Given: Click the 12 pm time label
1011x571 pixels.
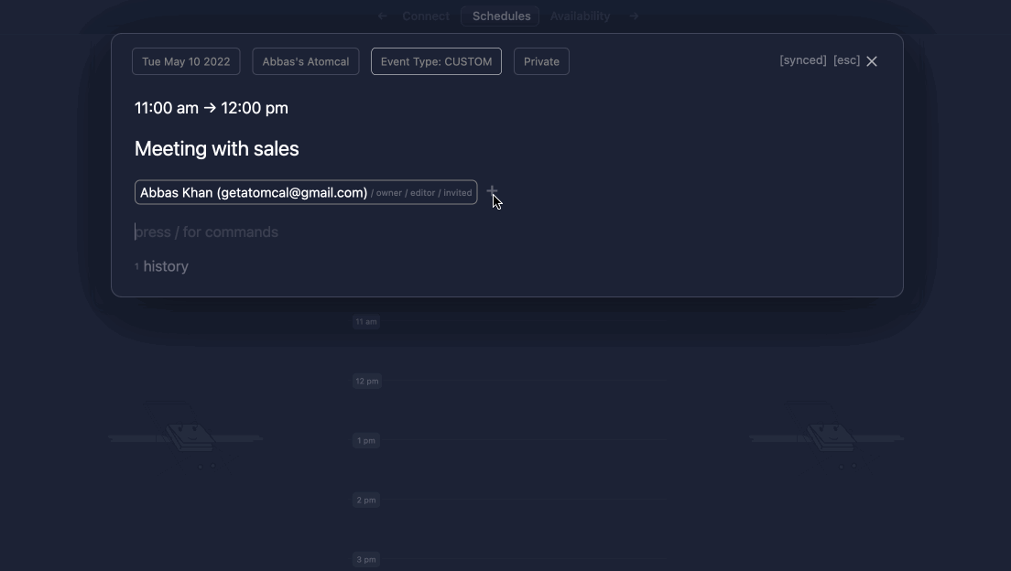Looking at the screenshot, I should click(367, 381).
